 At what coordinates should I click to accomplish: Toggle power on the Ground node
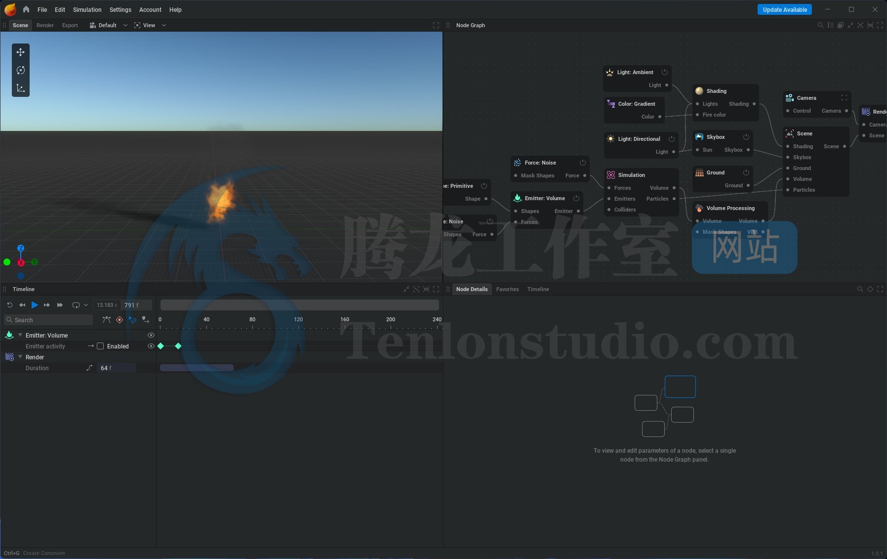pyautogui.click(x=746, y=172)
